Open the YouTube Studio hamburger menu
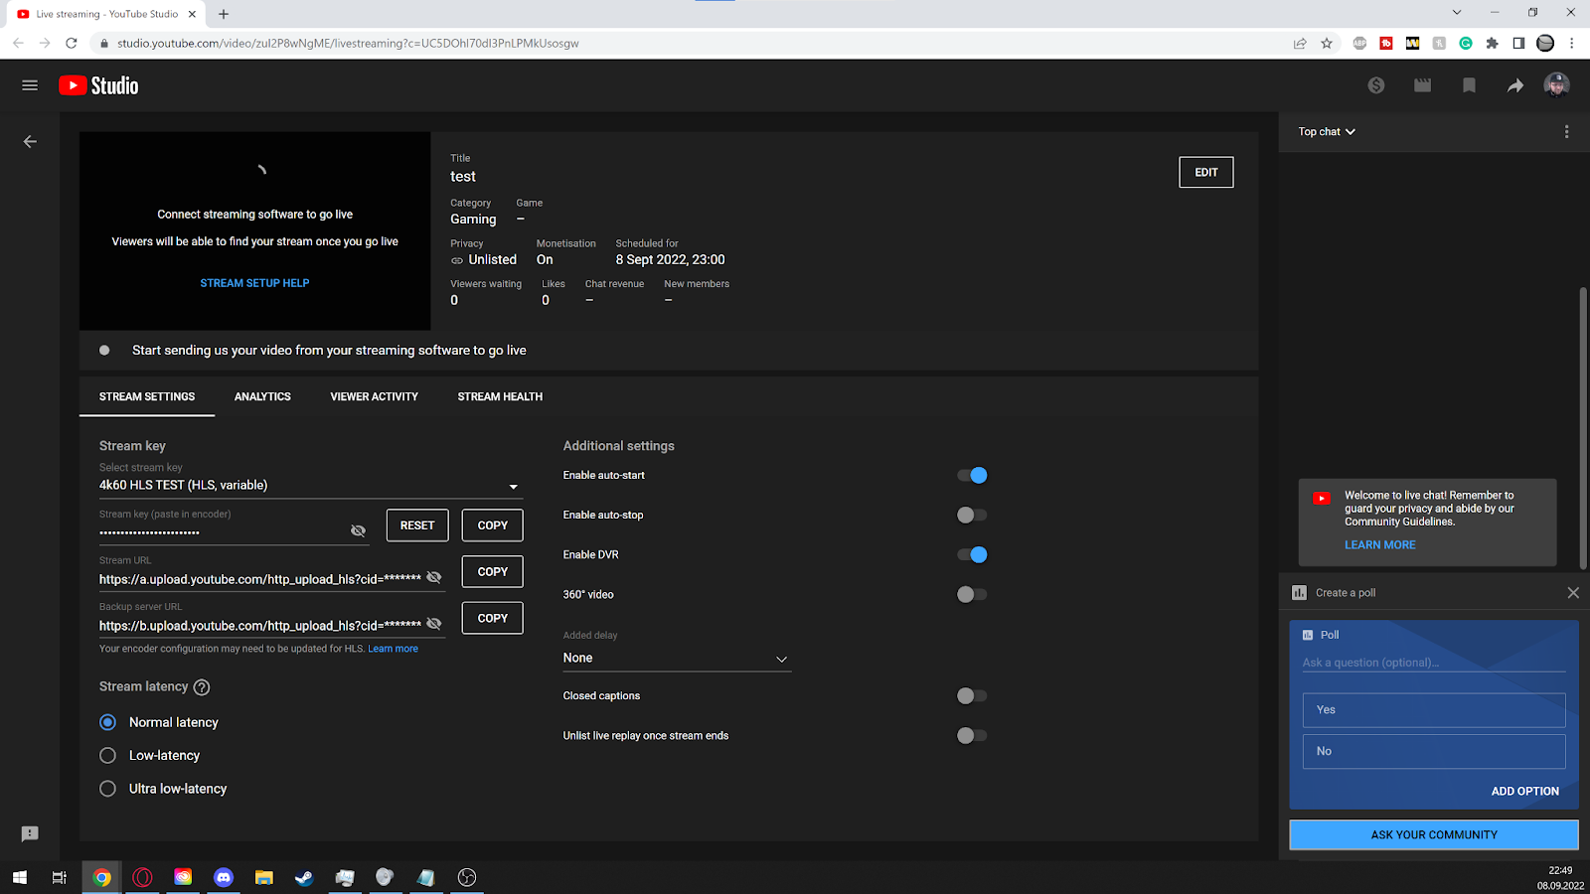 (x=30, y=85)
